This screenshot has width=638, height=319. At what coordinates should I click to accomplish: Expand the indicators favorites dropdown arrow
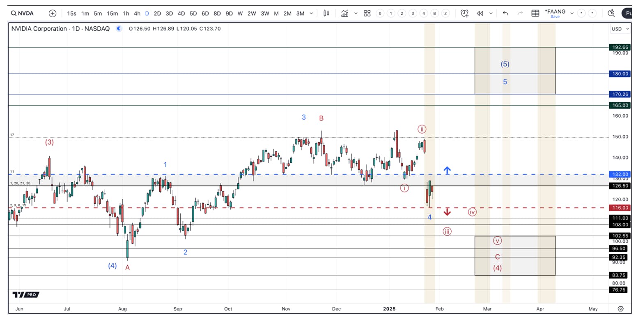tap(356, 13)
